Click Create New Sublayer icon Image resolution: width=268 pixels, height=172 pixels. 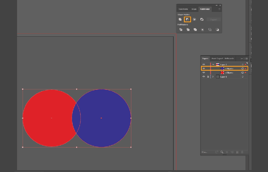[232, 152]
